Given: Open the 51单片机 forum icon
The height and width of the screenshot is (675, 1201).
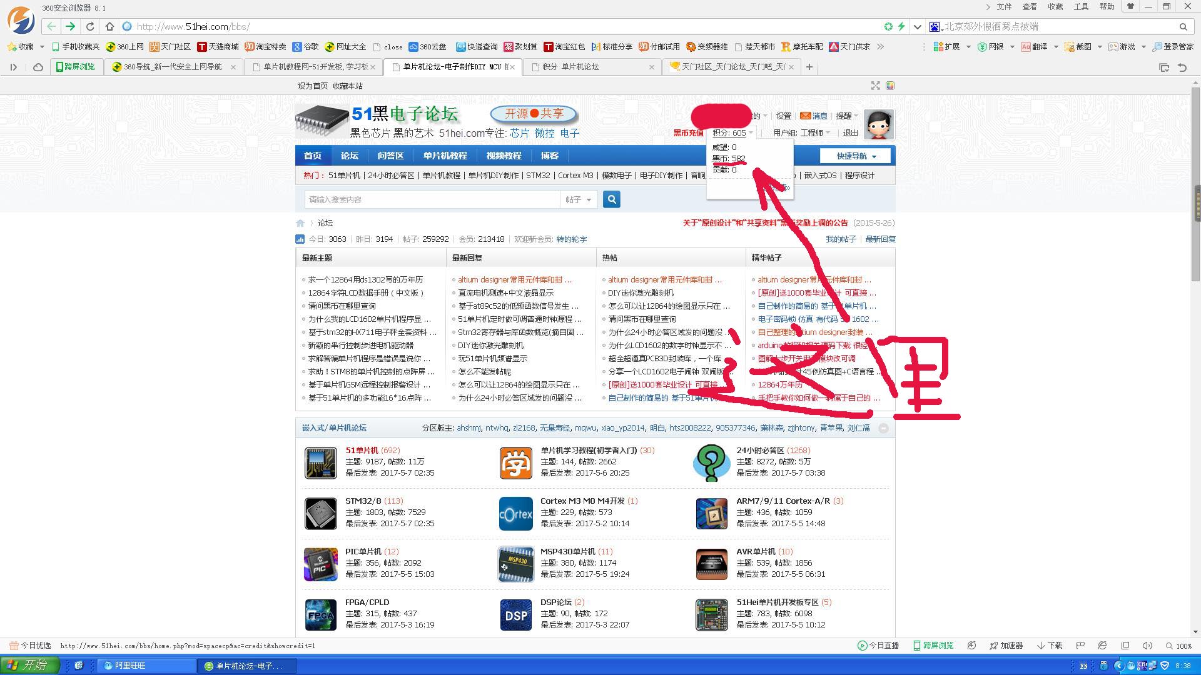Looking at the screenshot, I should coord(320,462).
